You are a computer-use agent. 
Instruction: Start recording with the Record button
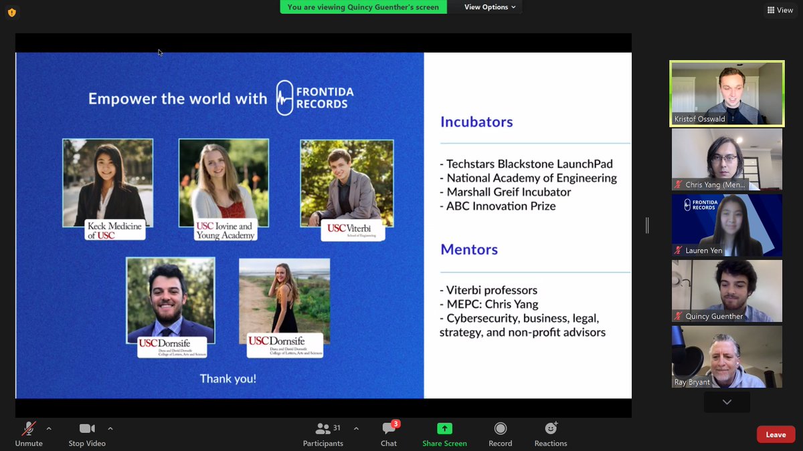[500, 434]
